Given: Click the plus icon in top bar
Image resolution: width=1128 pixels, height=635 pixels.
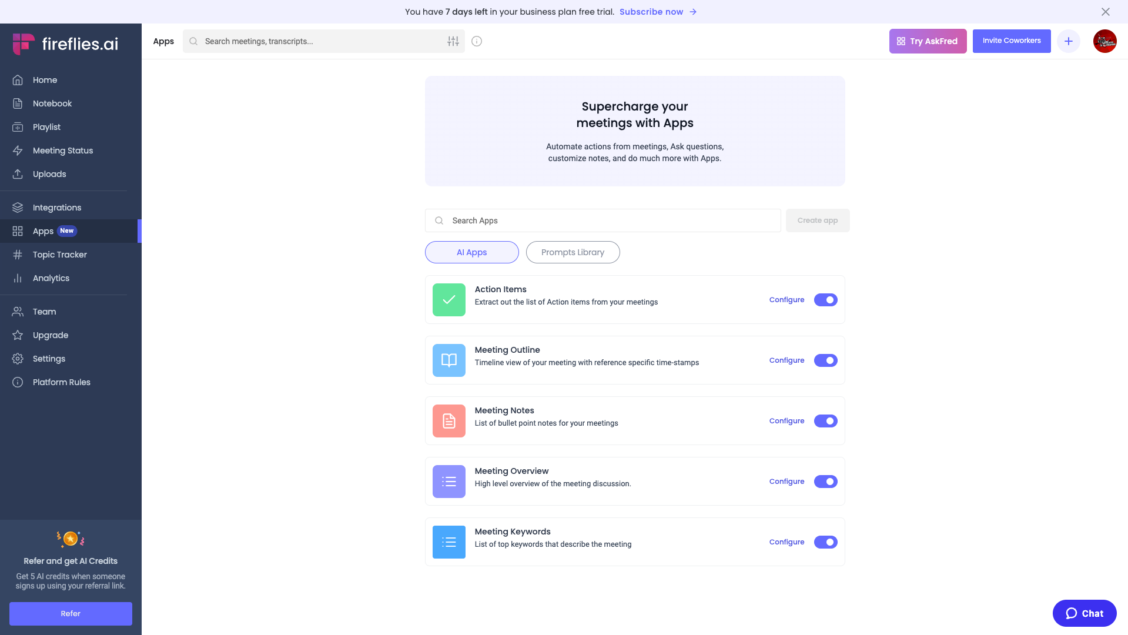Looking at the screenshot, I should (x=1068, y=41).
